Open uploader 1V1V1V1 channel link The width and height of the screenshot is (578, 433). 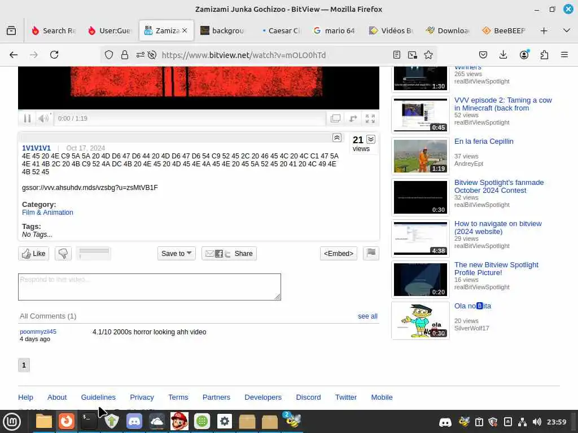click(36, 148)
